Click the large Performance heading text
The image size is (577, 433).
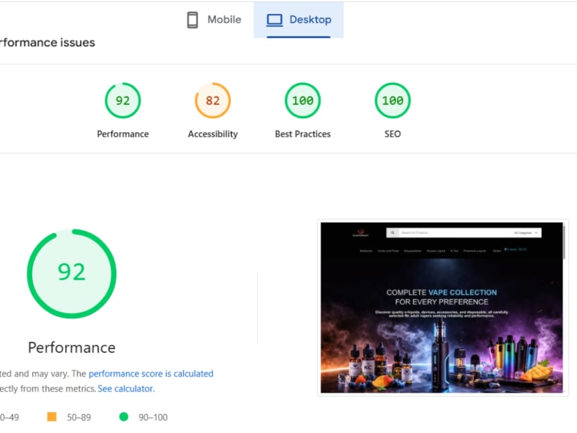pos(72,348)
